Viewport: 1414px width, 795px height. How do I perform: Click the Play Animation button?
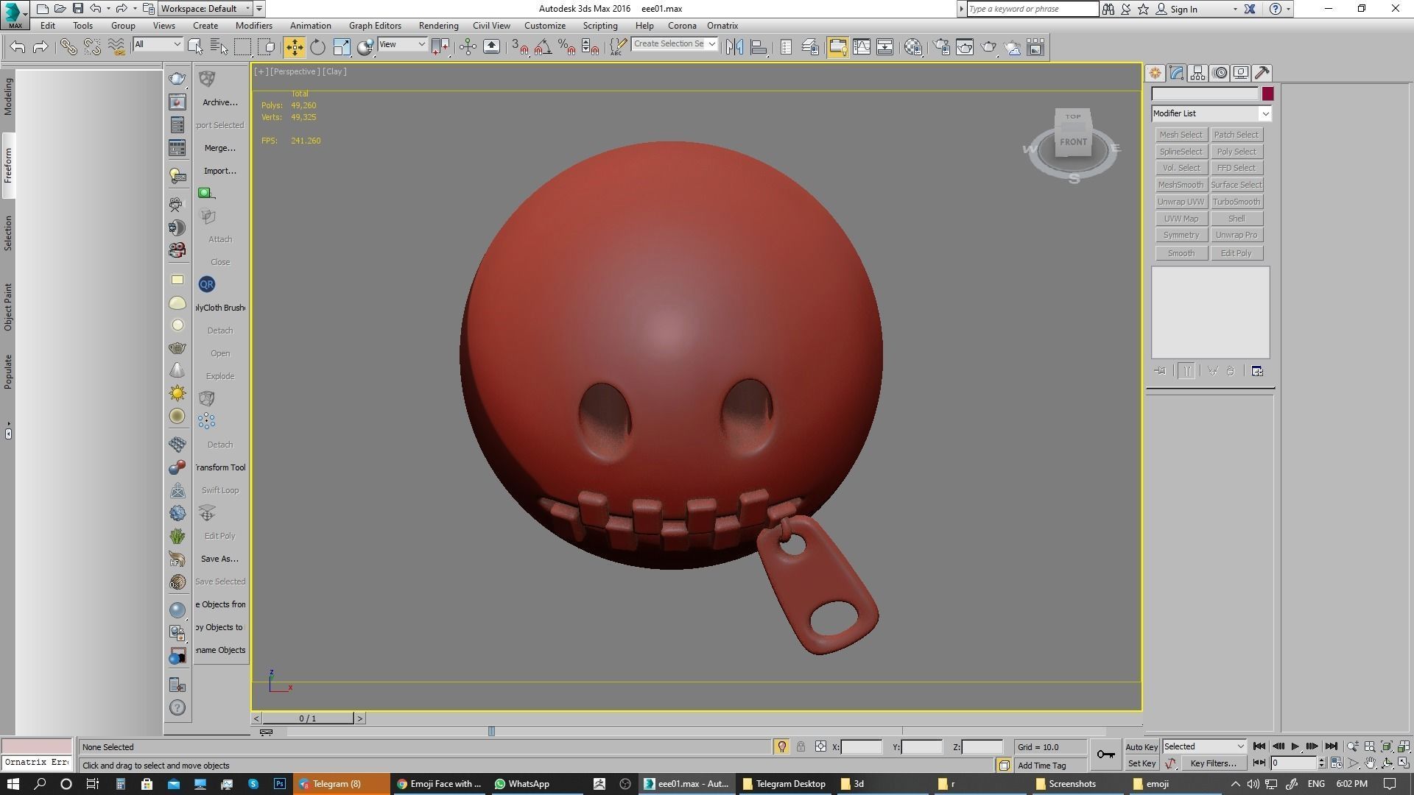[x=1295, y=746]
